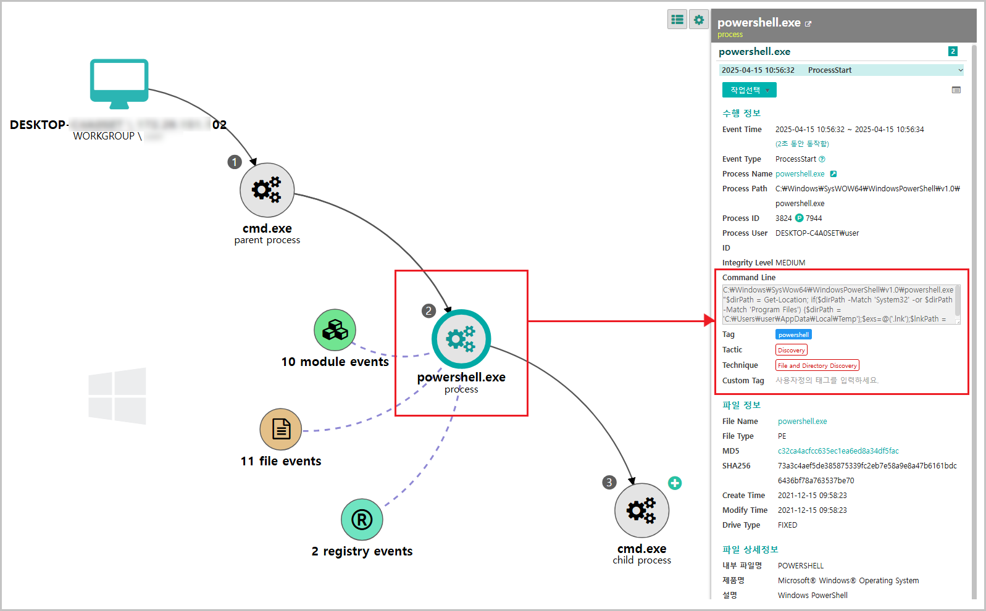Click the Windows PowerShell description value
Image resolution: width=986 pixels, height=611 pixels.
click(813, 596)
